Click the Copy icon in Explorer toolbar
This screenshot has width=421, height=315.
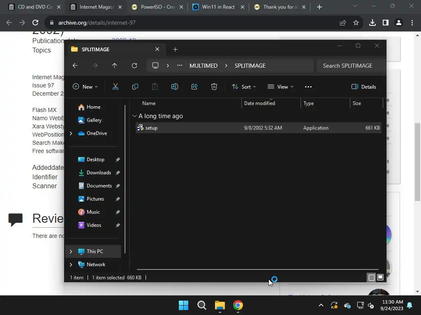click(x=135, y=87)
